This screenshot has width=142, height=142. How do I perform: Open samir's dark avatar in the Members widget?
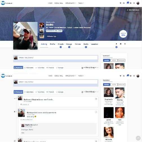tap(108, 112)
